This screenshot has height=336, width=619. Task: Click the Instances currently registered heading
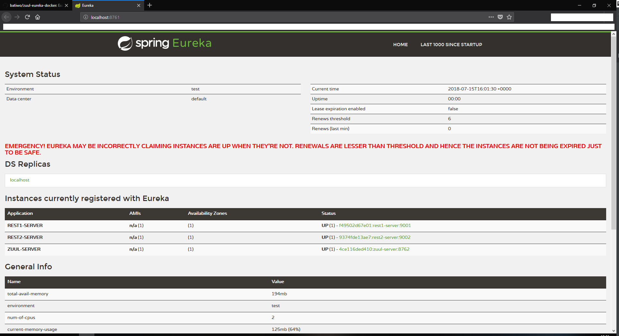click(87, 198)
